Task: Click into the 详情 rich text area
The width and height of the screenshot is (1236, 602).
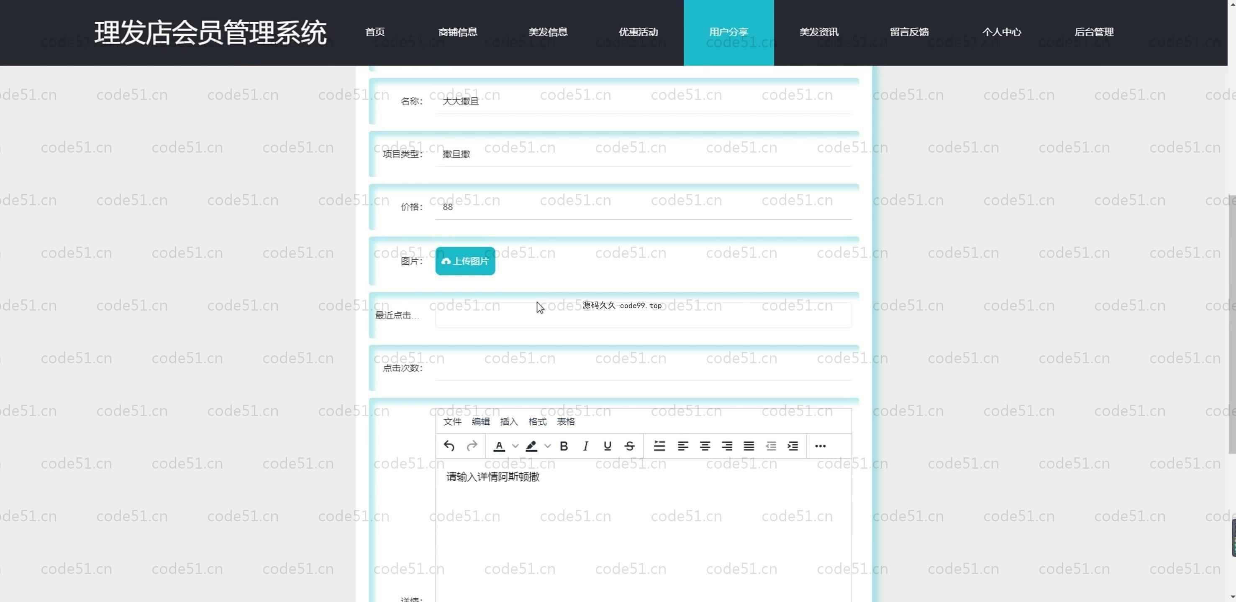Action: [644, 531]
